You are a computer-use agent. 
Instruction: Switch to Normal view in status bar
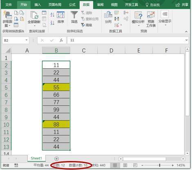[x=115, y=165]
